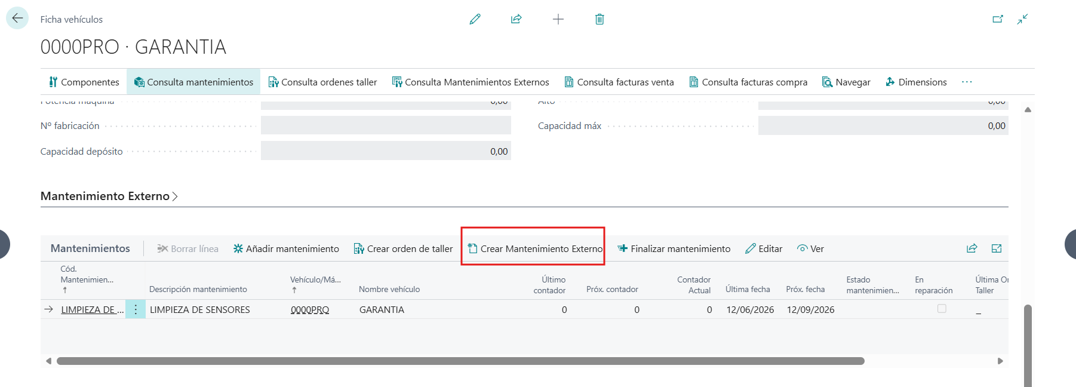
Task: Open page in new window icon
Action: [x=998, y=19]
